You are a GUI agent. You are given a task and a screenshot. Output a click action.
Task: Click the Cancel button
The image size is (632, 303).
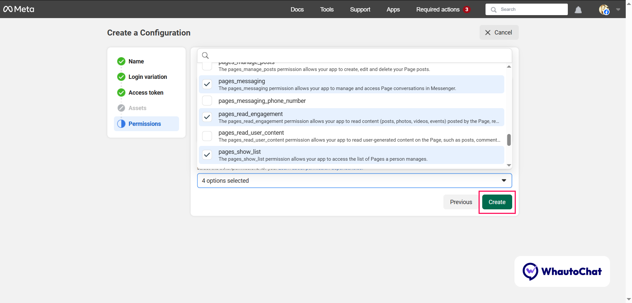[499, 33]
